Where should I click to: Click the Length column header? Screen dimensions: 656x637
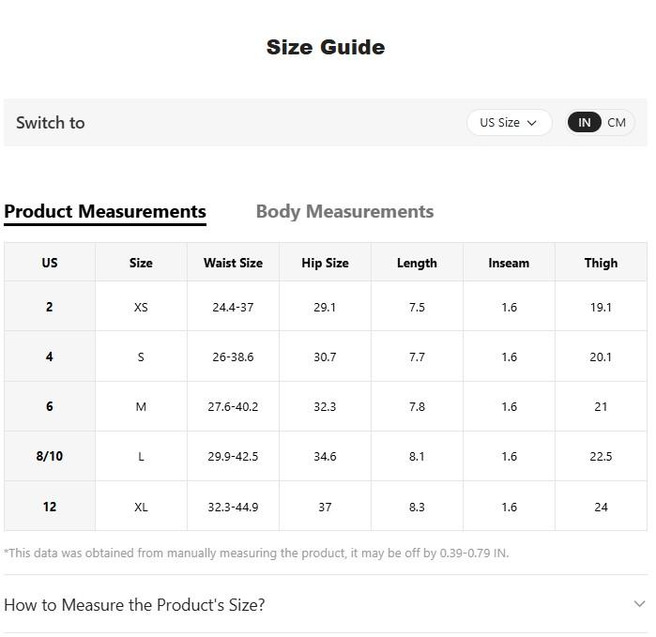[417, 263]
